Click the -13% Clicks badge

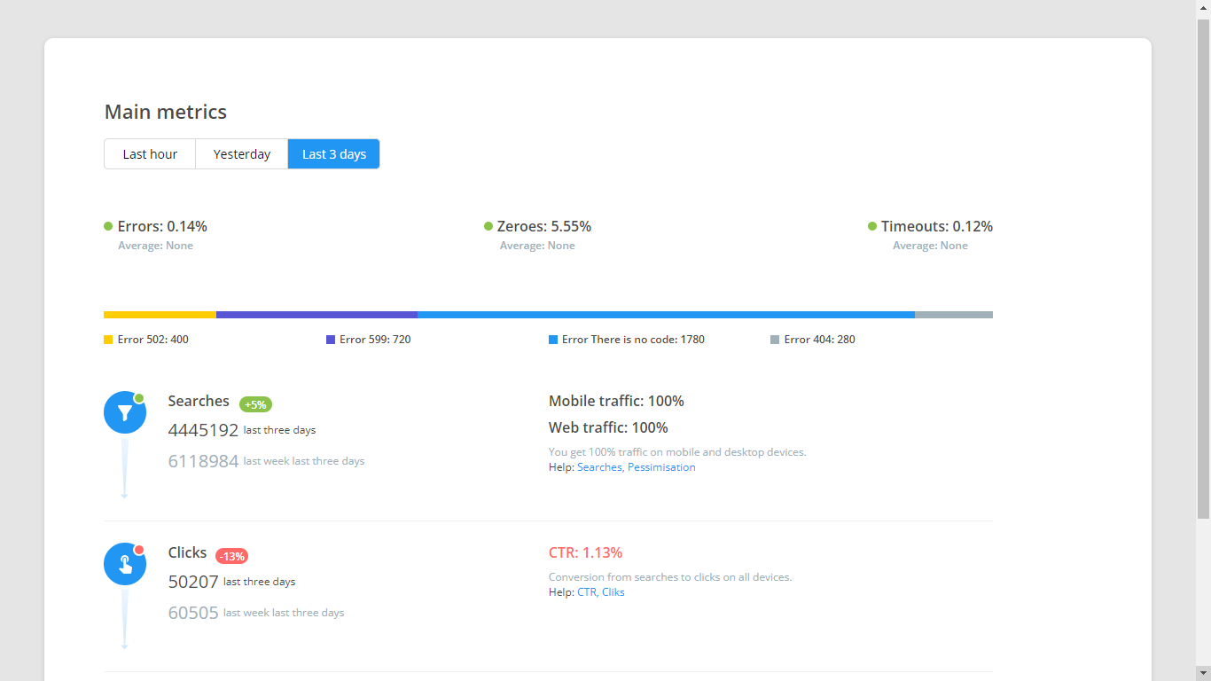coord(231,556)
